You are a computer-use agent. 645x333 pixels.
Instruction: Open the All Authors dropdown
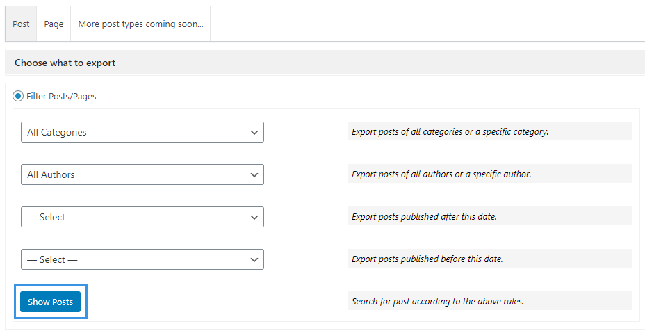pyautogui.click(x=142, y=174)
